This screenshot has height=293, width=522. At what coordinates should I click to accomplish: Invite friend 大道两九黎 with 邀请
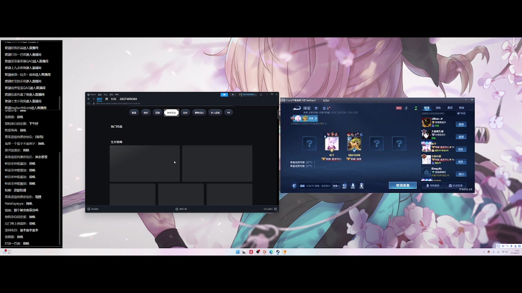[461, 137]
